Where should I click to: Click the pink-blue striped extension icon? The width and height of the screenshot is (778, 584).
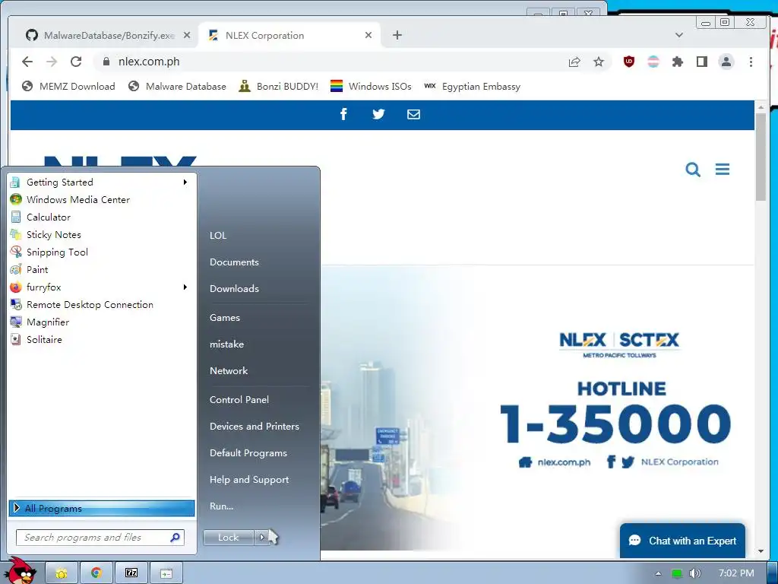[653, 62]
